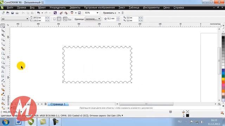Select the Pick tool in toolbox
225x126 pixels.
[3, 26]
